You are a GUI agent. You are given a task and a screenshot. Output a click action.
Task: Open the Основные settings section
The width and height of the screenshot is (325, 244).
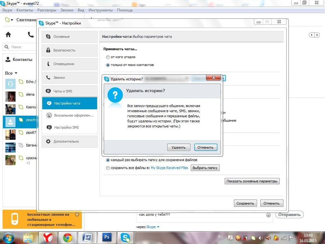(70, 37)
